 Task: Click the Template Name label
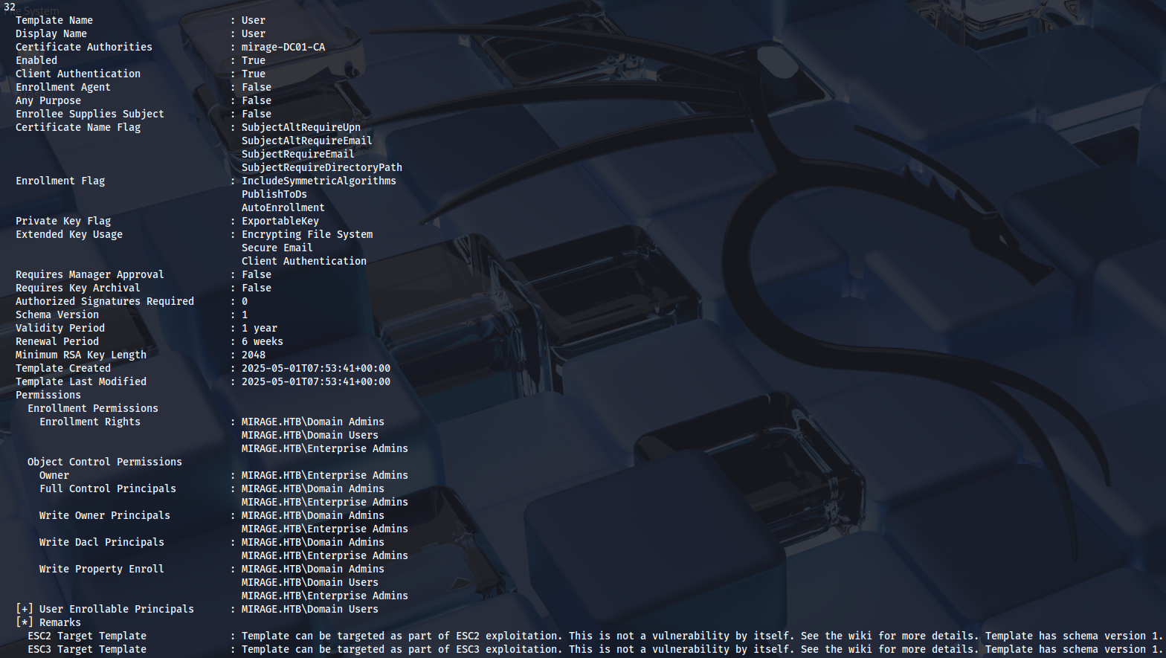(54, 20)
